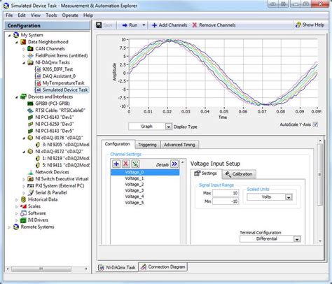Switch to the Triggering tab
This screenshot has width=332, height=284.
(147, 145)
